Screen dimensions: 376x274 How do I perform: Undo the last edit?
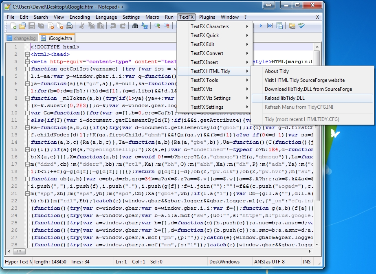pos(112,26)
